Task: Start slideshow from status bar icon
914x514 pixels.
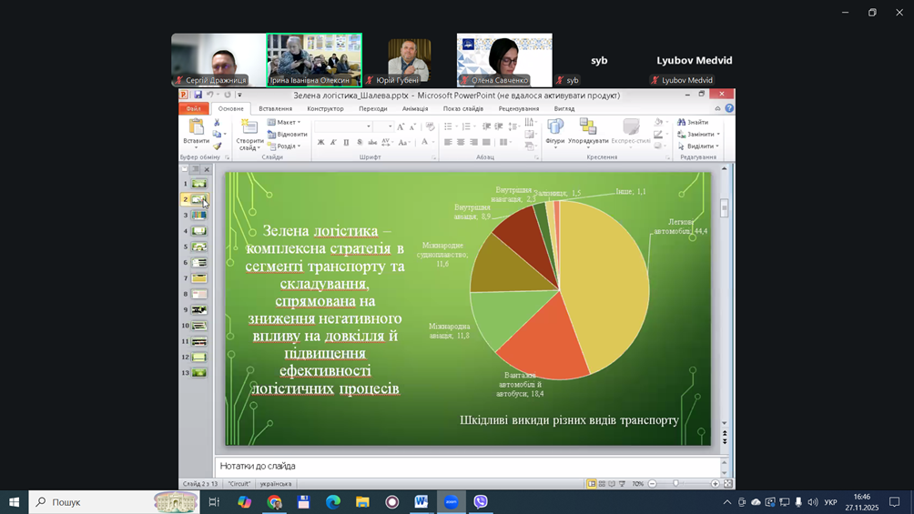Action: pyautogui.click(x=623, y=484)
